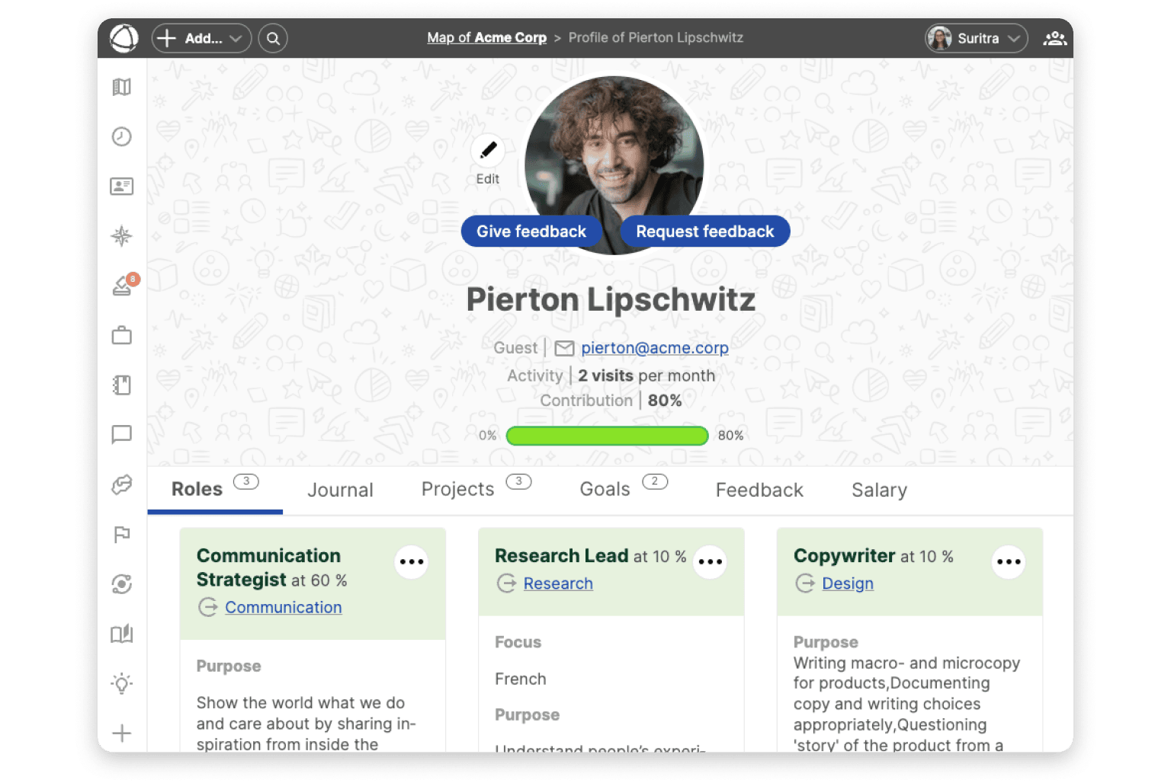Open the people group icon at top right
This screenshot has width=1171, height=783.
point(1054,38)
